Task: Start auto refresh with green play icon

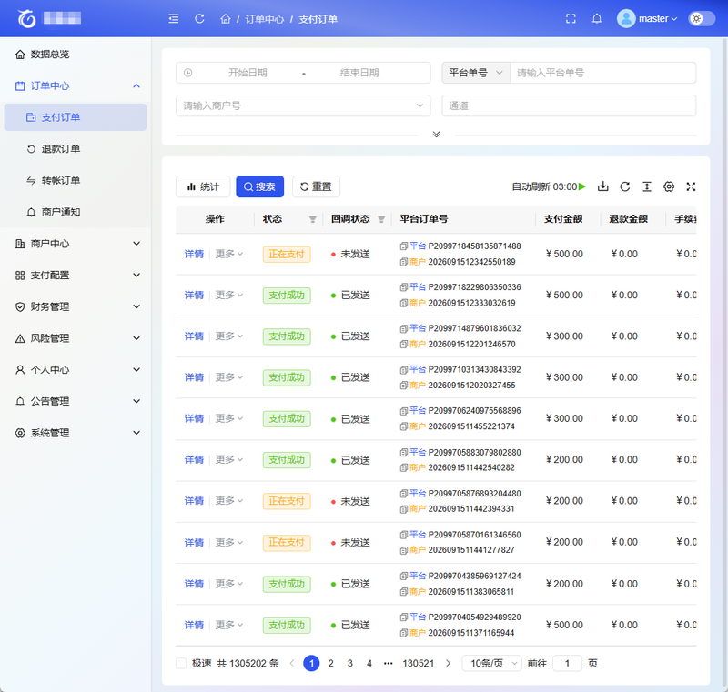Action: pyautogui.click(x=581, y=186)
